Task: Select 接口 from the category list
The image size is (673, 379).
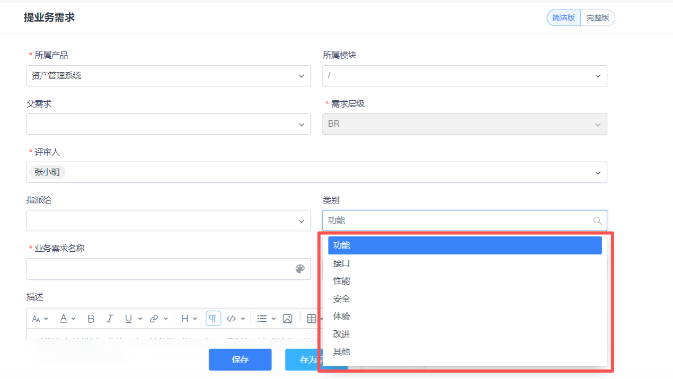Action: (x=341, y=263)
